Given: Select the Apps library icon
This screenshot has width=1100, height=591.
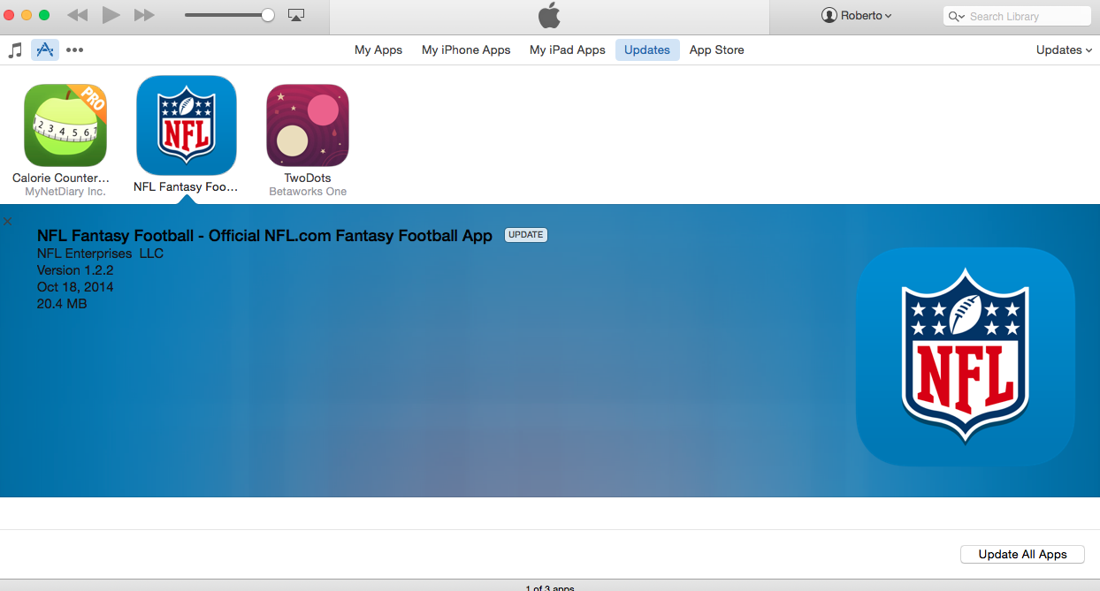Looking at the screenshot, I should tap(45, 49).
